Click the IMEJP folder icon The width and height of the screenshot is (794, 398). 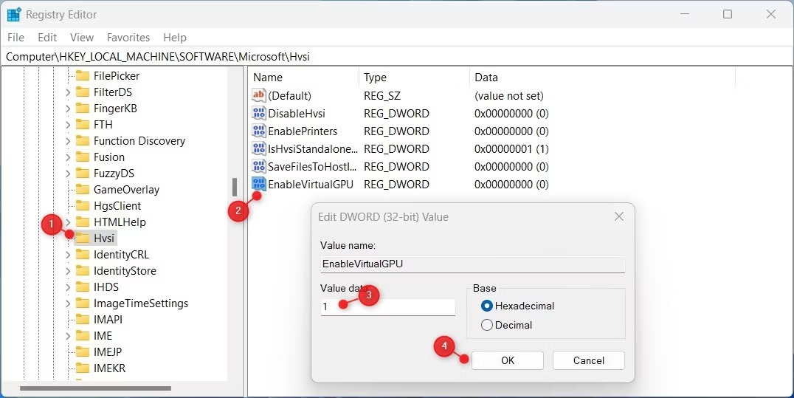83,351
